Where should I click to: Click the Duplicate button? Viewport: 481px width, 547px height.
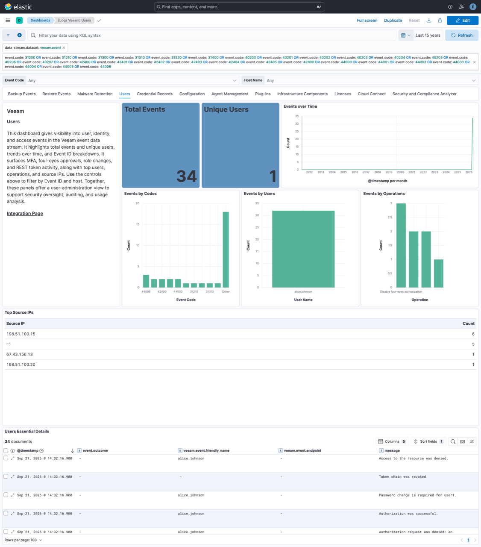pos(393,21)
